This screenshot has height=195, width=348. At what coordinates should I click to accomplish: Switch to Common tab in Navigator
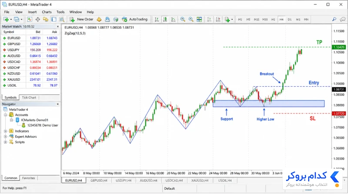[10, 178]
